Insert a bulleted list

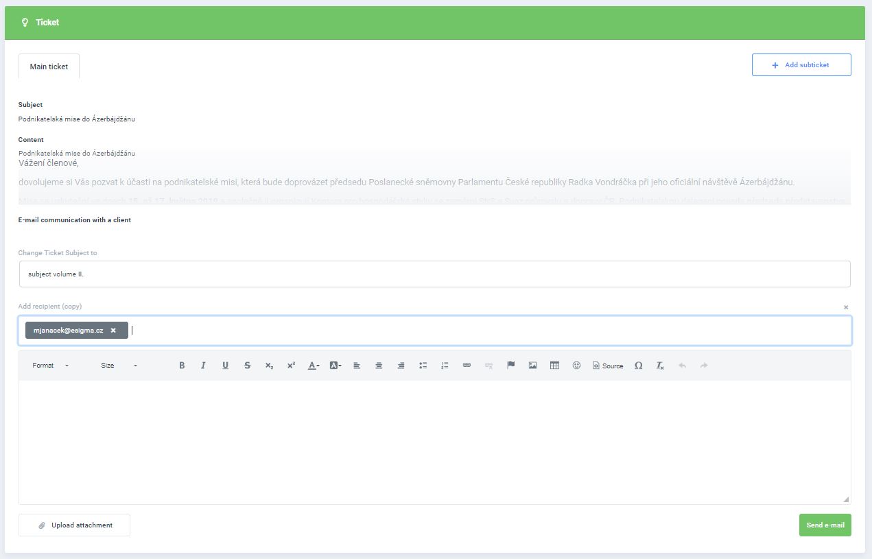(423, 366)
